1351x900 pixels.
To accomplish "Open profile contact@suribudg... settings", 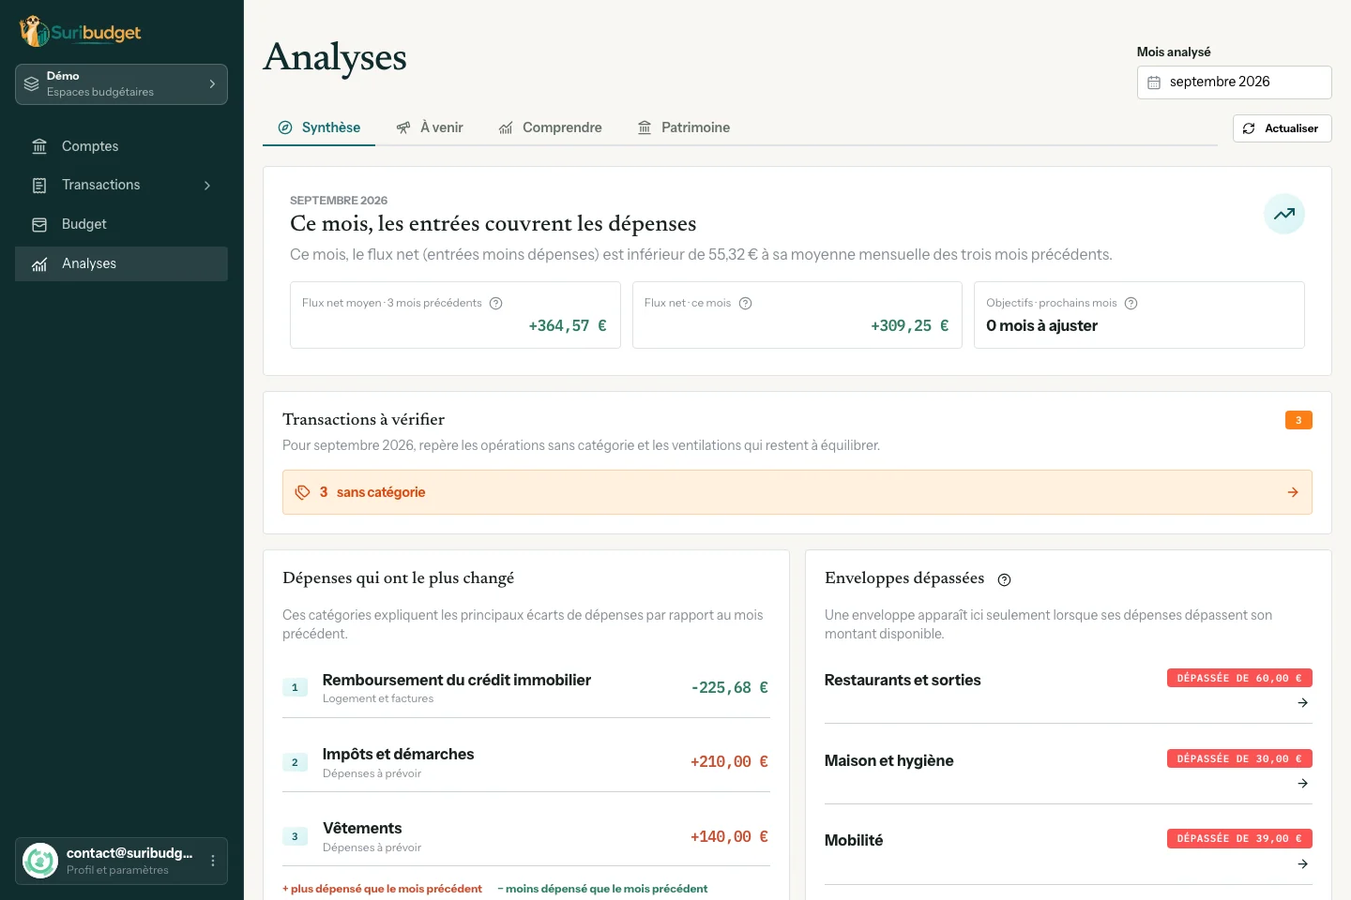I will pyautogui.click(x=121, y=861).
